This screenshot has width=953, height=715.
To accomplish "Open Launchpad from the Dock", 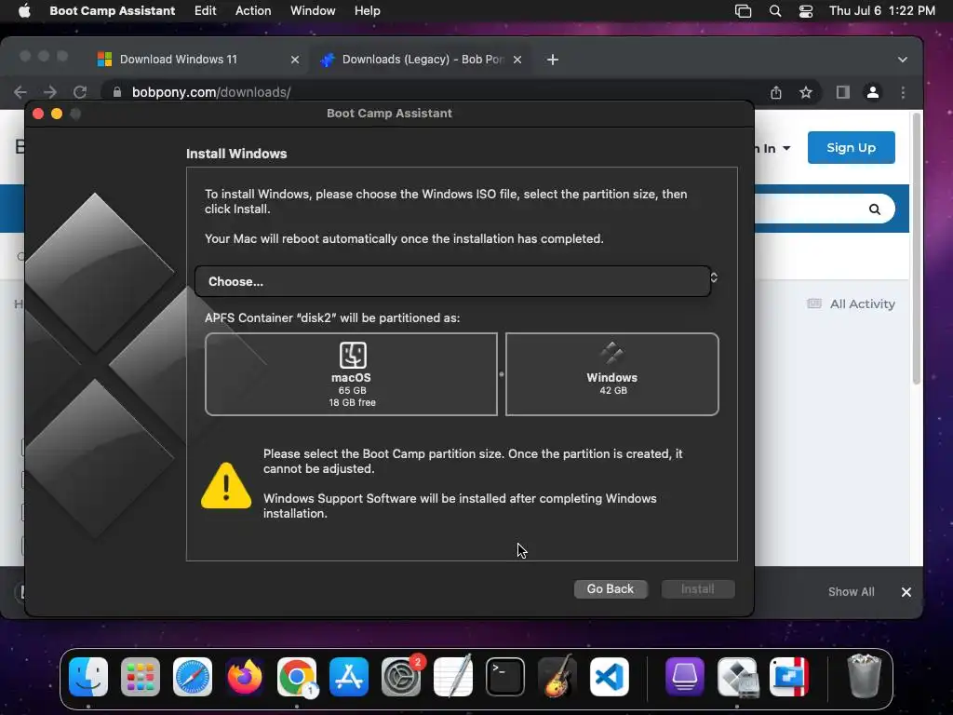I will pyautogui.click(x=141, y=677).
